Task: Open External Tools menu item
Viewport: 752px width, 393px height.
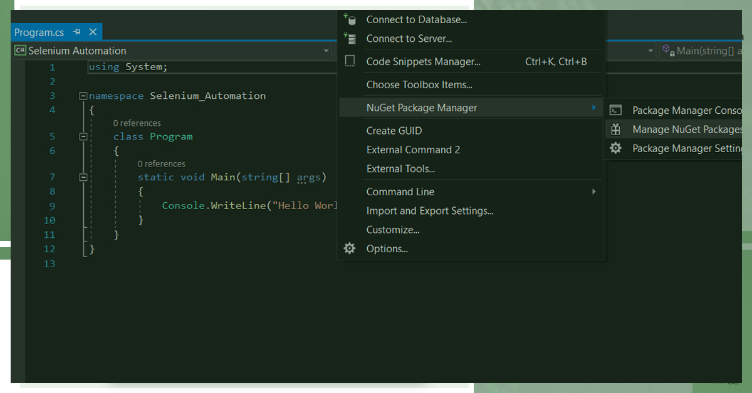Action: (471, 168)
